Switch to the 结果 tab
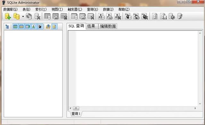 pos(91,26)
